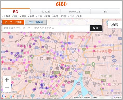Select キーワード検索 search mode

13,22
